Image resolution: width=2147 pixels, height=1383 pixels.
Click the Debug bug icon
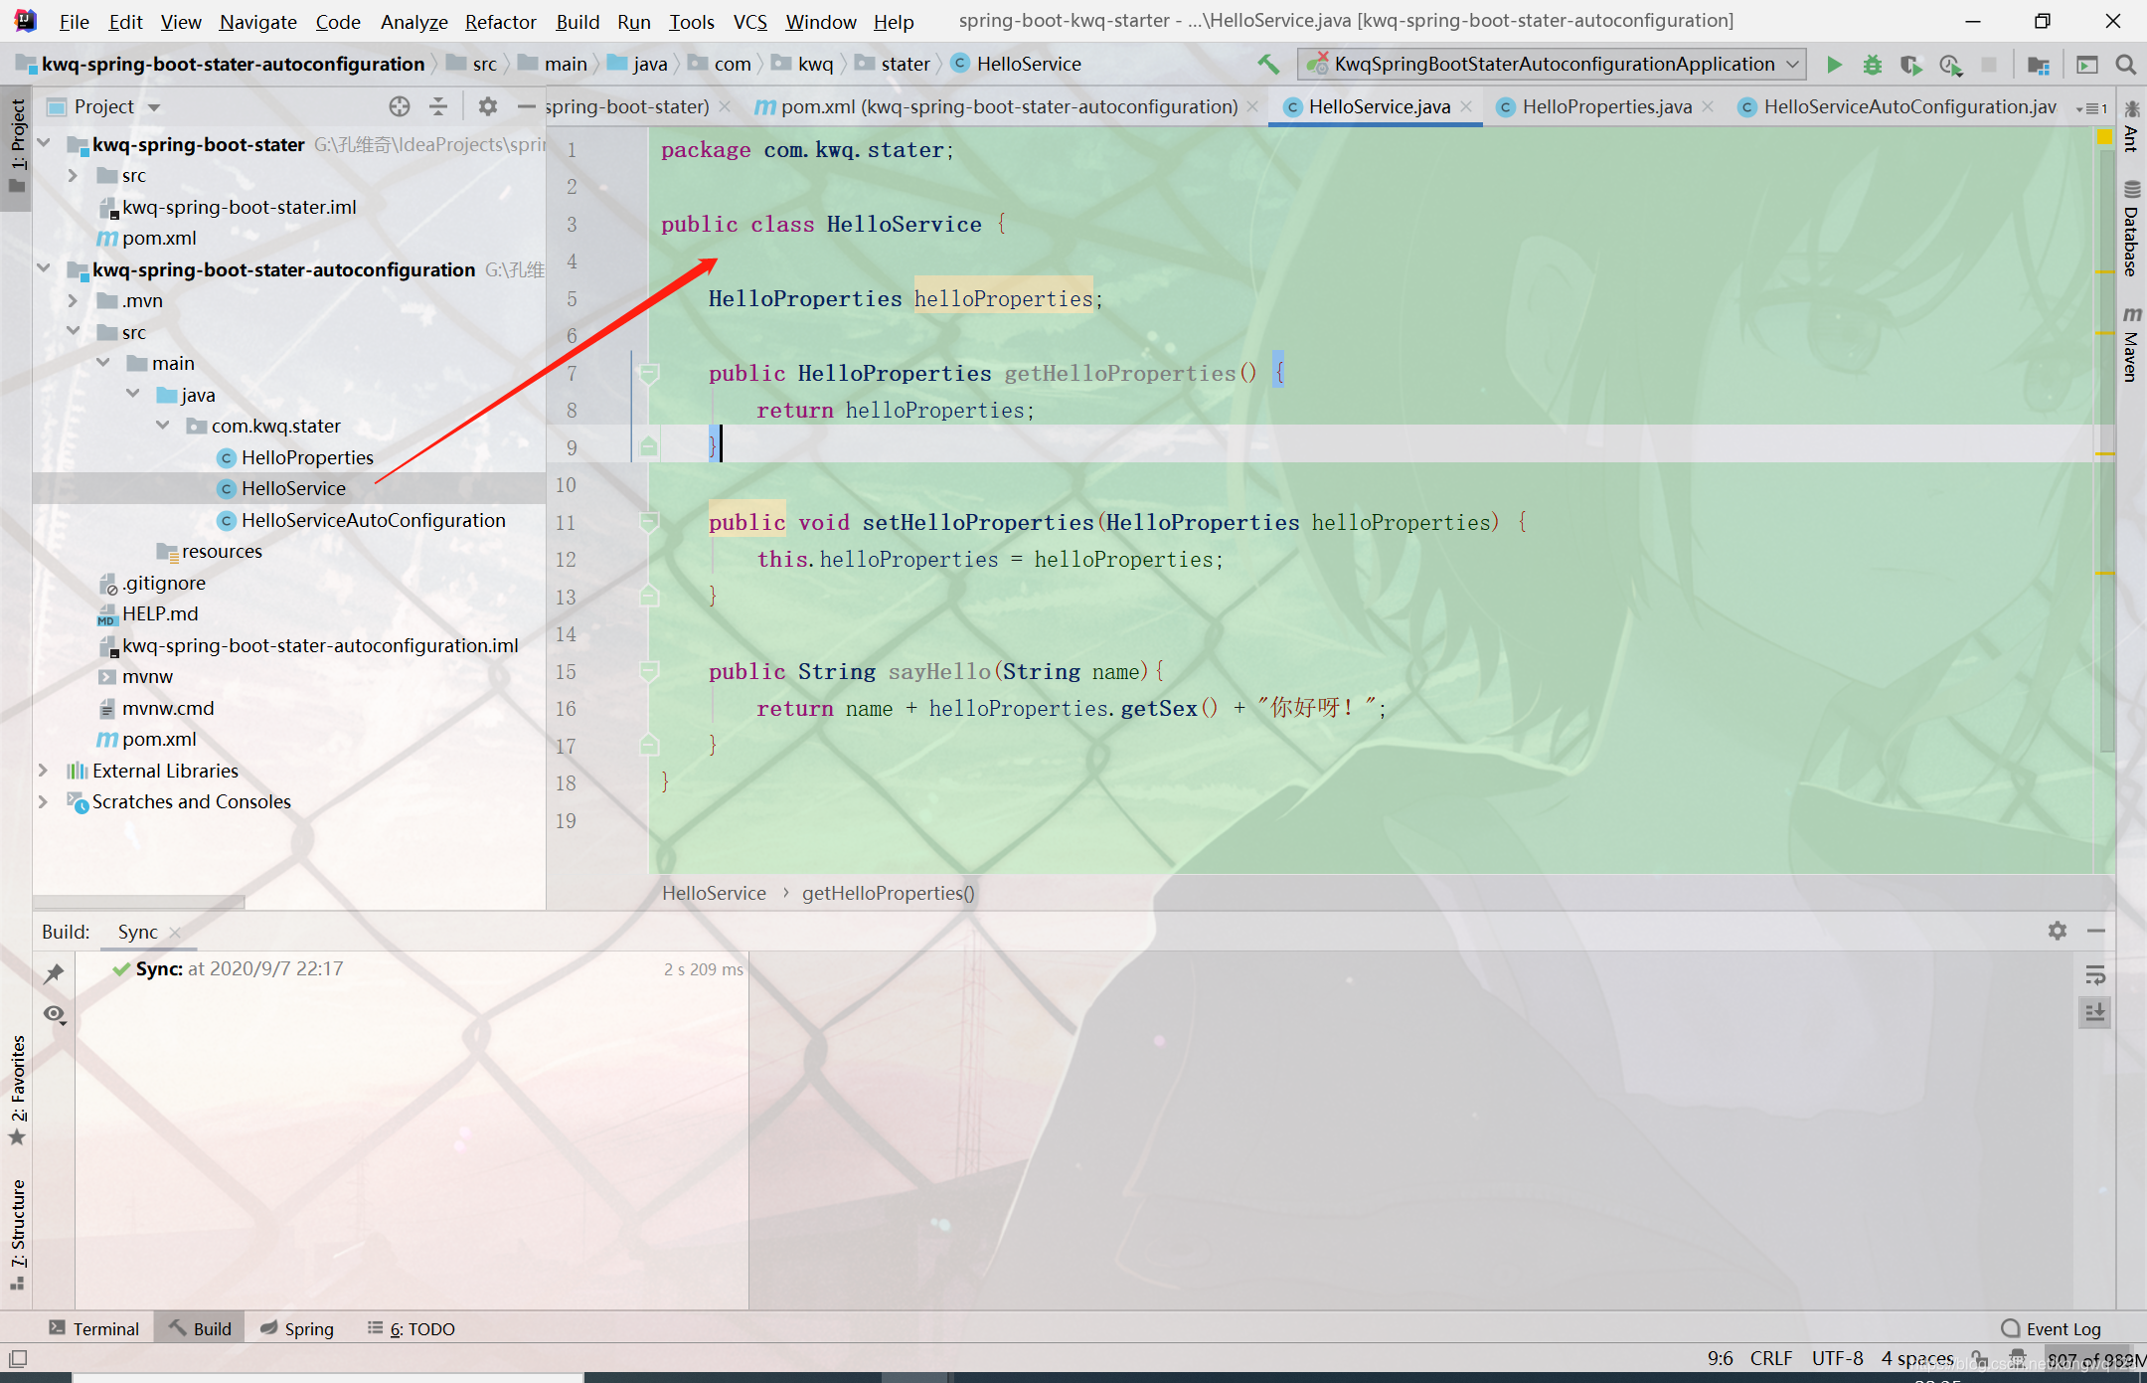(x=1872, y=65)
